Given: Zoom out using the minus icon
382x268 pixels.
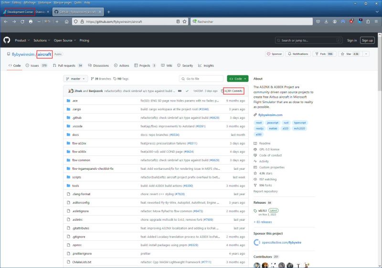Looking at the screenshot, I should coord(39,21).
